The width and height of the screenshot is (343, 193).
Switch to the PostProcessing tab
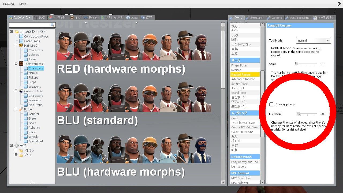pos(297,18)
